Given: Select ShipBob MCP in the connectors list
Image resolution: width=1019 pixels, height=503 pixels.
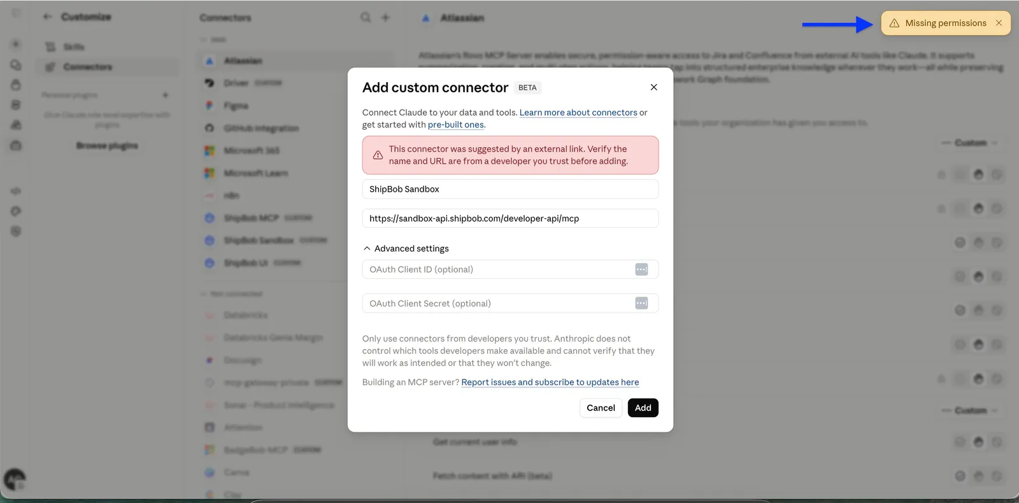Looking at the screenshot, I should 296,218.
